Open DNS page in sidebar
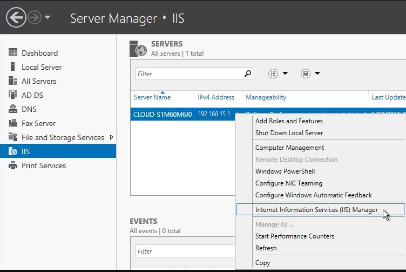 click(x=29, y=109)
